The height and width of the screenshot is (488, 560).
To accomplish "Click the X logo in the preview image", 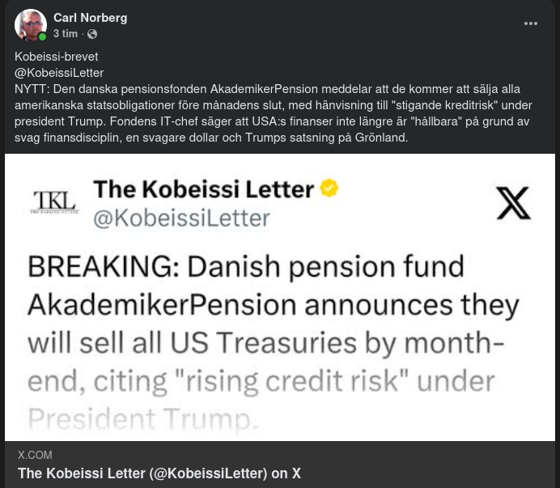I will click(513, 202).
